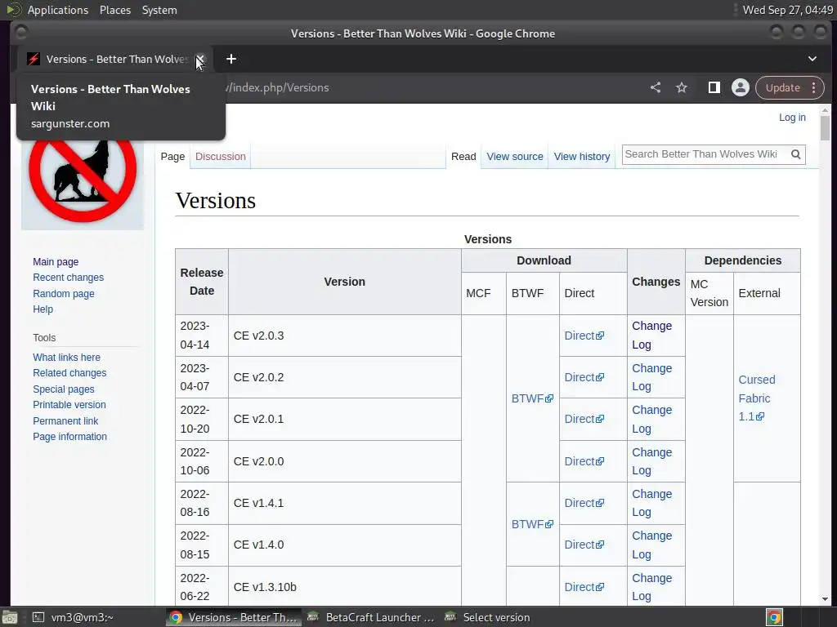Viewport: 837px width, 627px height.
Task: Open Printable version link
Action: (69, 405)
